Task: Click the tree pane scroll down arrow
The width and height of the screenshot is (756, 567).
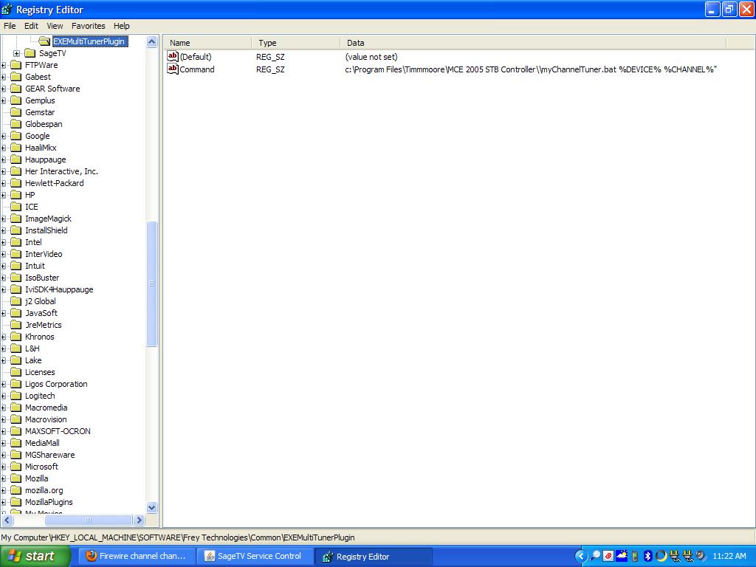Action: [152, 508]
